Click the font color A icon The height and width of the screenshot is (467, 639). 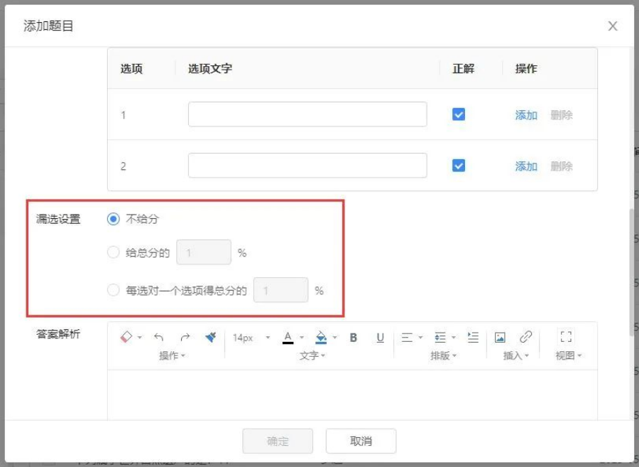pyautogui.click(x=288, y=338)
